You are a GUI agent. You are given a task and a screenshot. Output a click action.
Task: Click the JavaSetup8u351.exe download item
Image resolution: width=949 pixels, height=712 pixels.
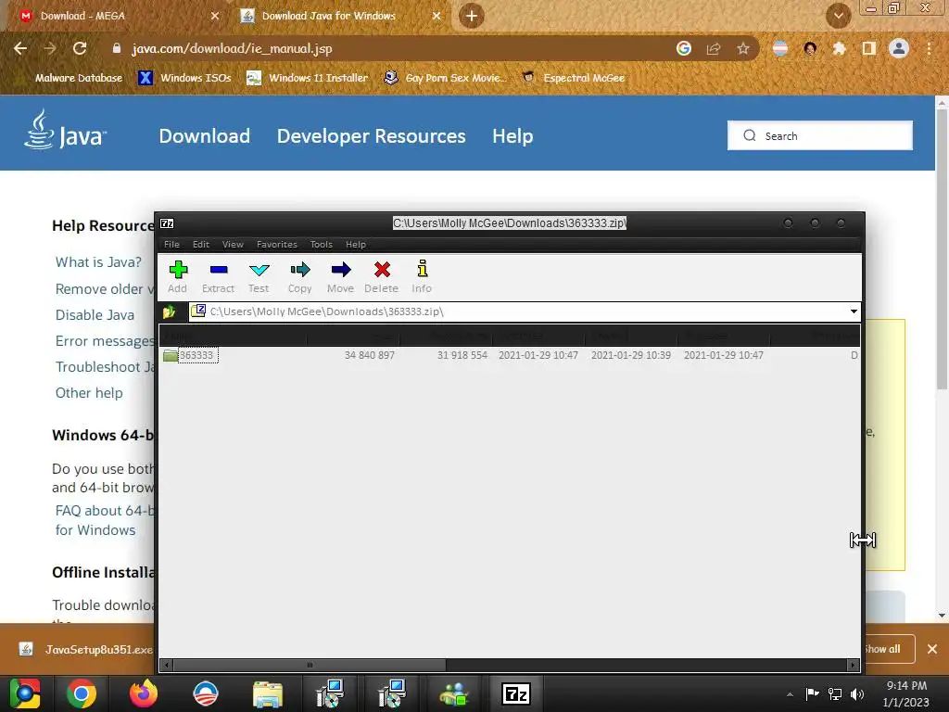[85, 650]
